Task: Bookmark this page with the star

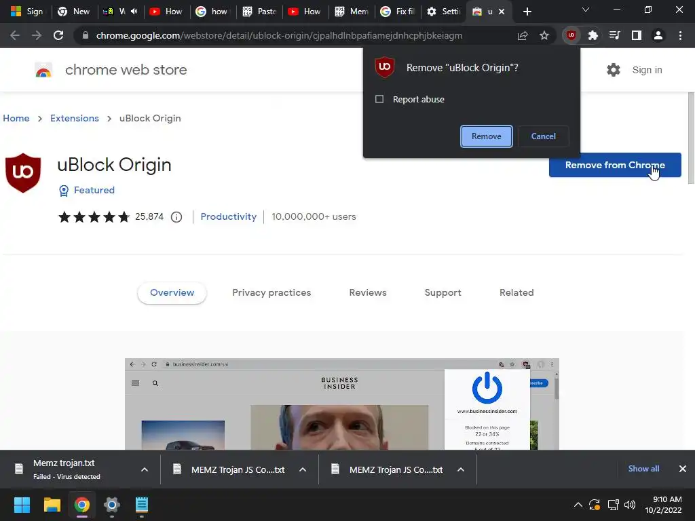Action: tap(544, 35)
